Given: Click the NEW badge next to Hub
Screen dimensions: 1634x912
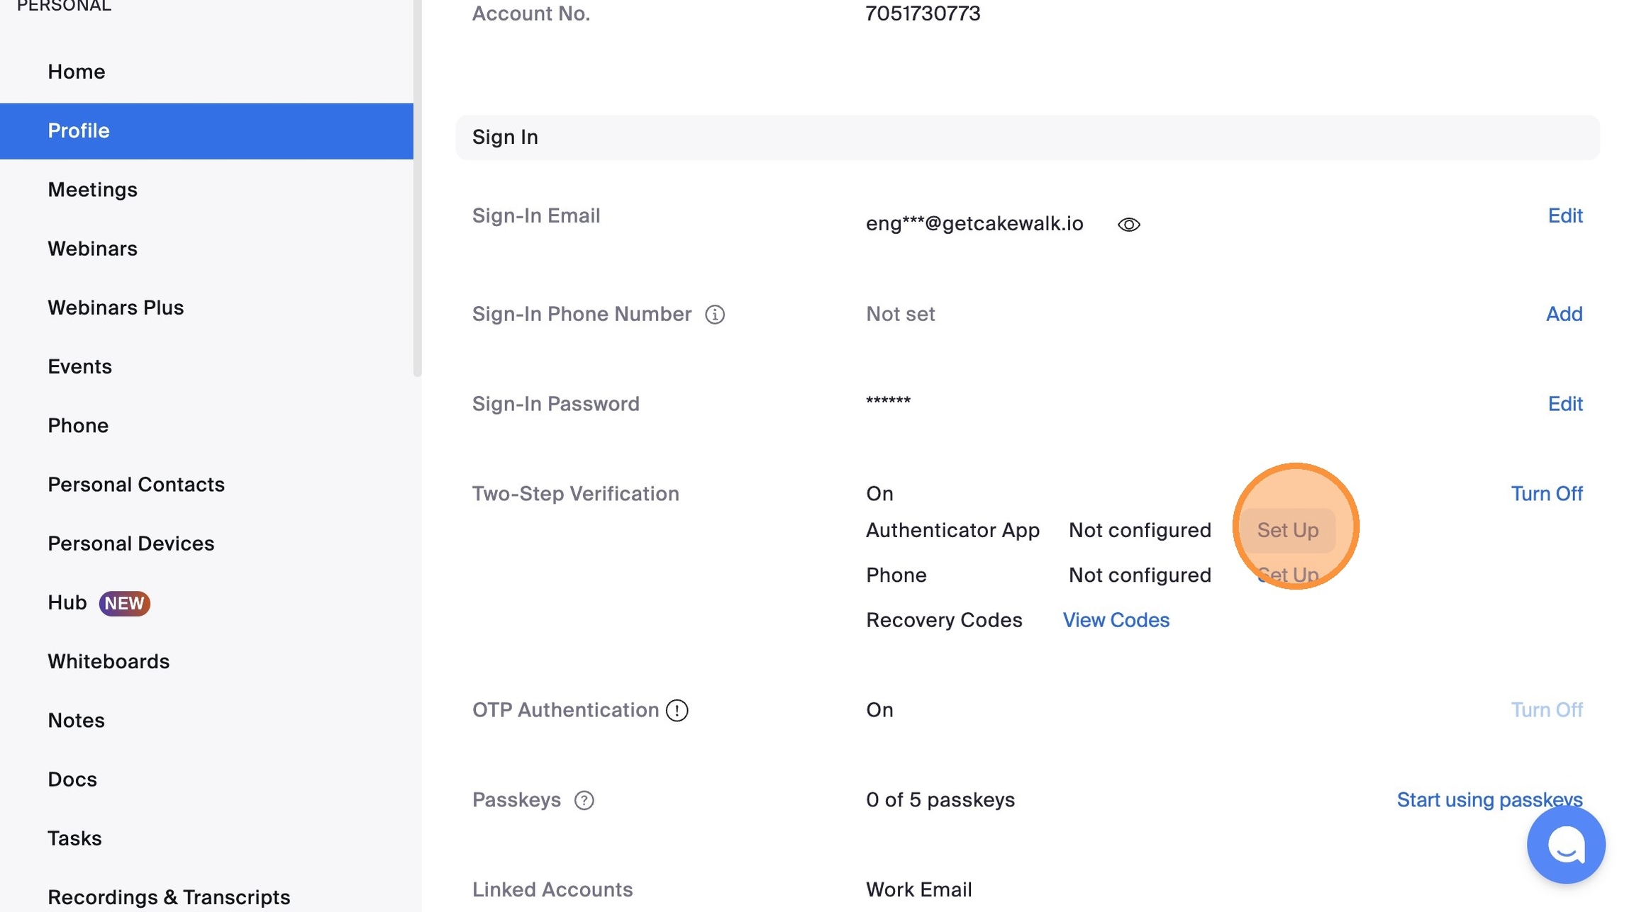Looking at the screenshot, I should pos(124,603).
